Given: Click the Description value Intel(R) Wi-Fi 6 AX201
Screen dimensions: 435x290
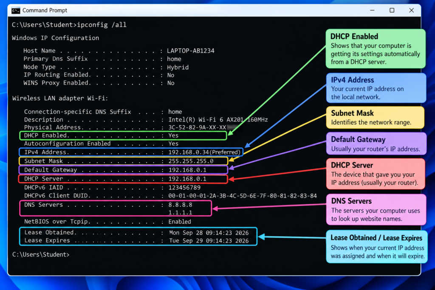Looking at the screenshot, I should click(x=218, y=119).
